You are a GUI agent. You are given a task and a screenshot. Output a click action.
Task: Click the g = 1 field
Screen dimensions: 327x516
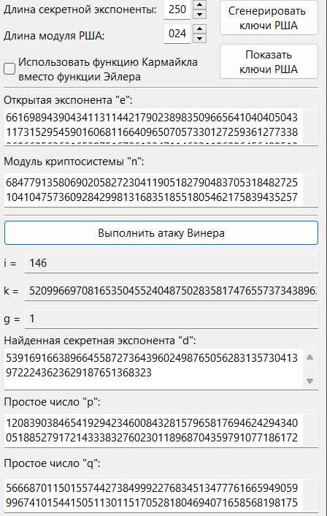(x=172, y=319)
